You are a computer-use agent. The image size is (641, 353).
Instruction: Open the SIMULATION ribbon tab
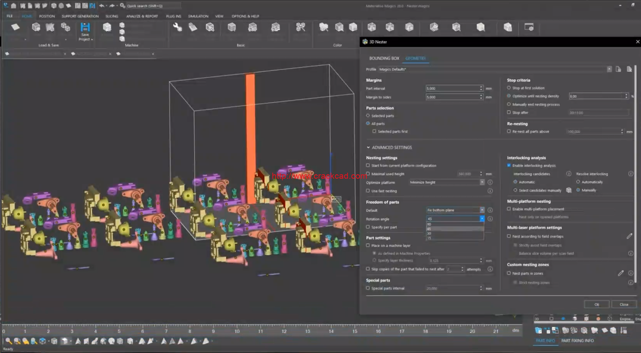(x=198, y=16)
